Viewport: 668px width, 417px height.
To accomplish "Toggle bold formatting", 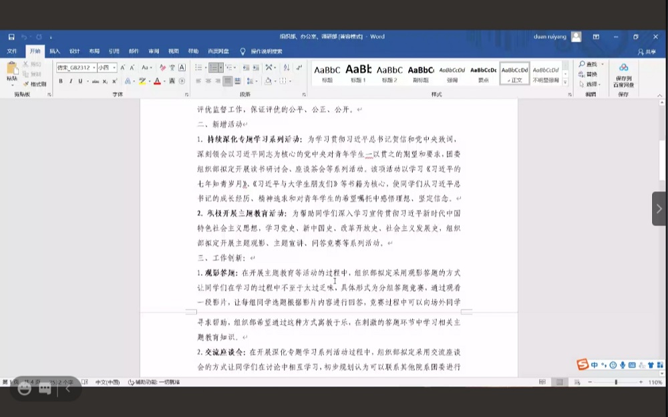I will click(61, 82).
